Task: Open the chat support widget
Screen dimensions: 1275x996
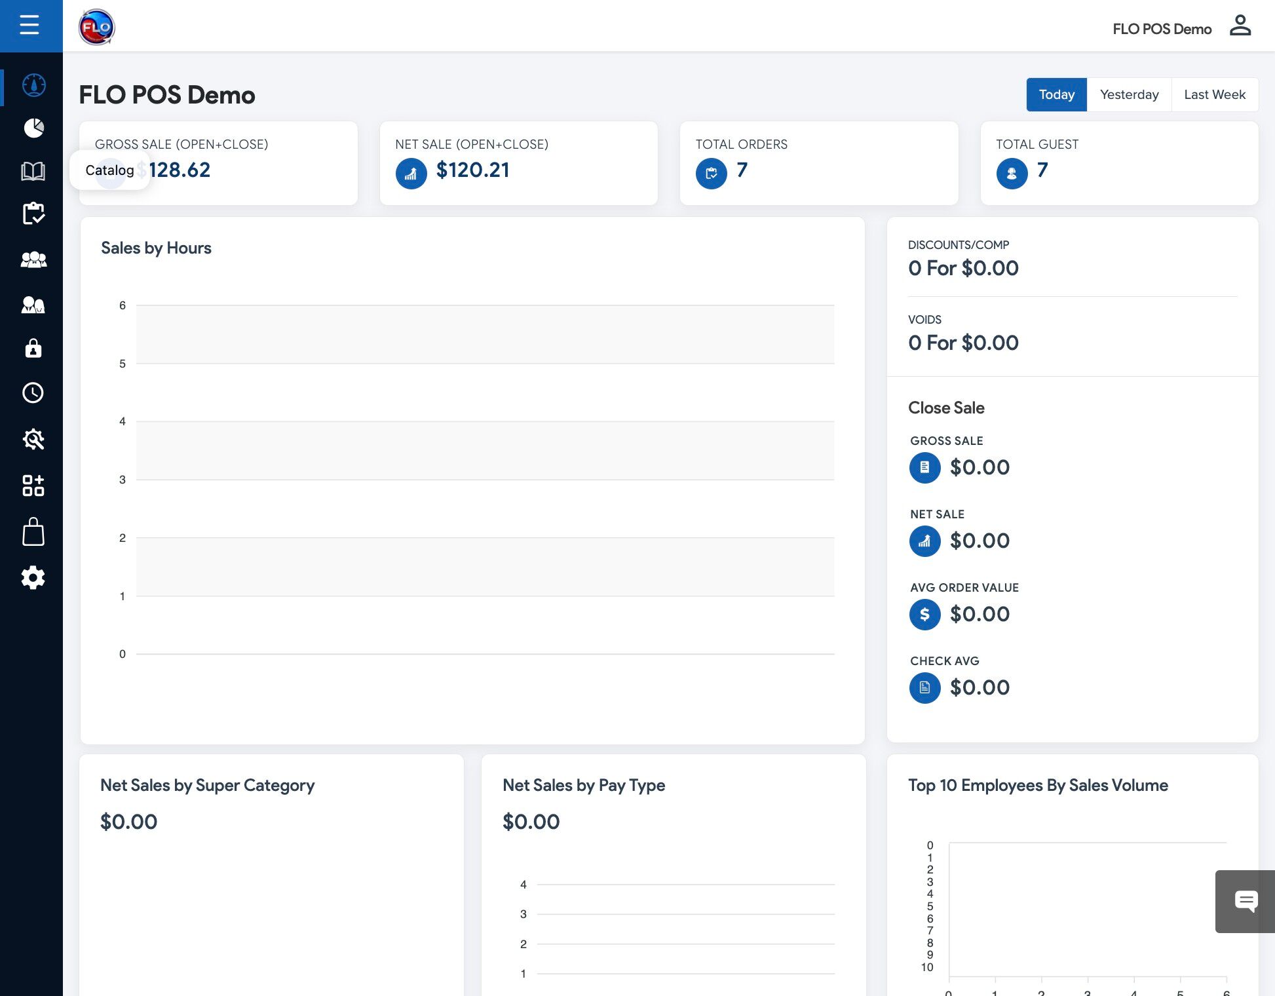Action: (1246, 902)
